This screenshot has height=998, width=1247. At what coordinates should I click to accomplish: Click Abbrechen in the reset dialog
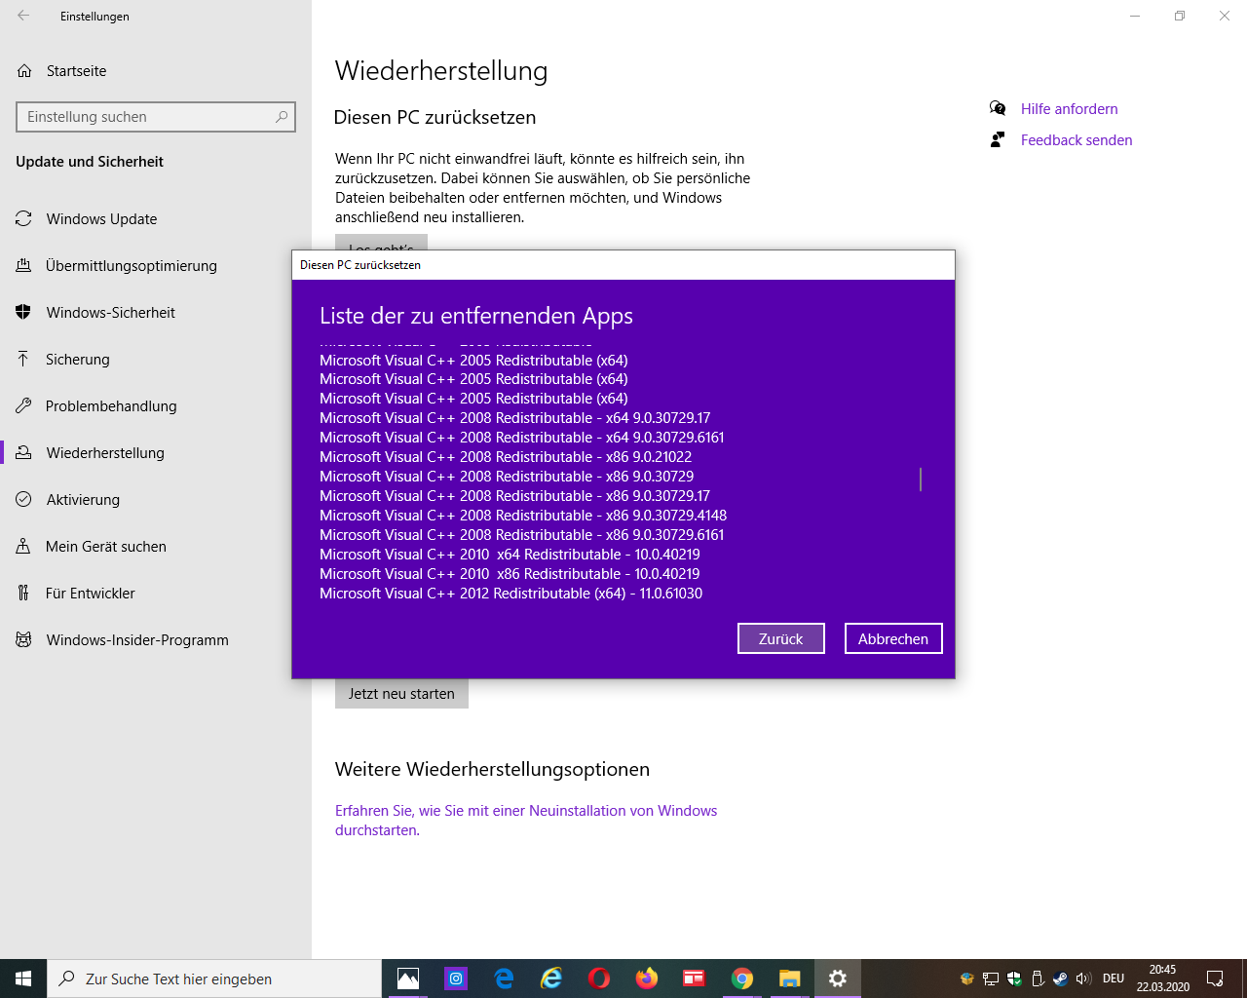(x=893, y=638)
